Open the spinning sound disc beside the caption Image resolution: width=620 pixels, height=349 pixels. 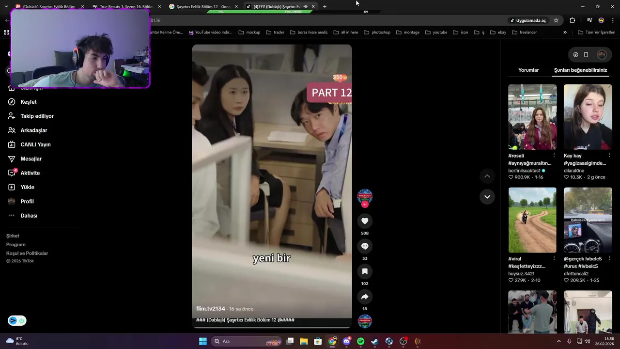(365, 321)
